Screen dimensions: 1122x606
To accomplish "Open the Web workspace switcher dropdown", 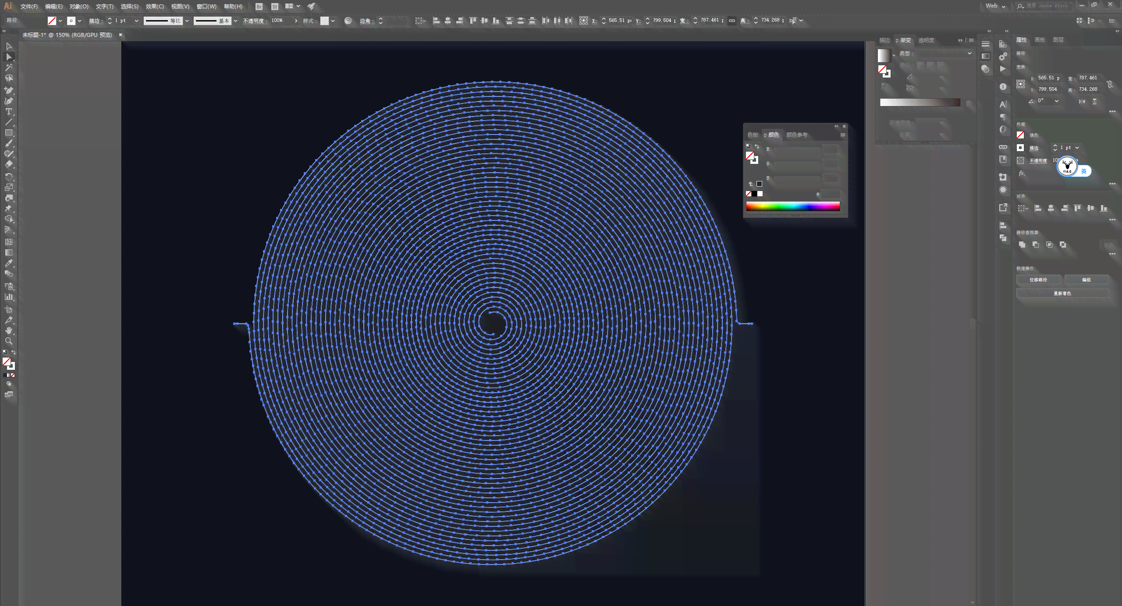I will [996, 6].
